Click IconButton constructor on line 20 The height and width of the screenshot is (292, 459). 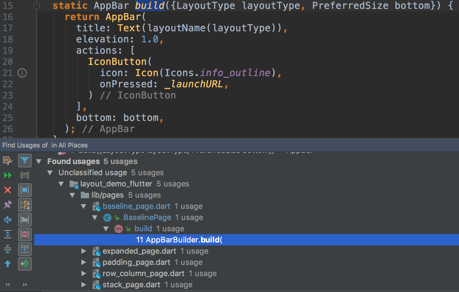[x=117, y=62]
